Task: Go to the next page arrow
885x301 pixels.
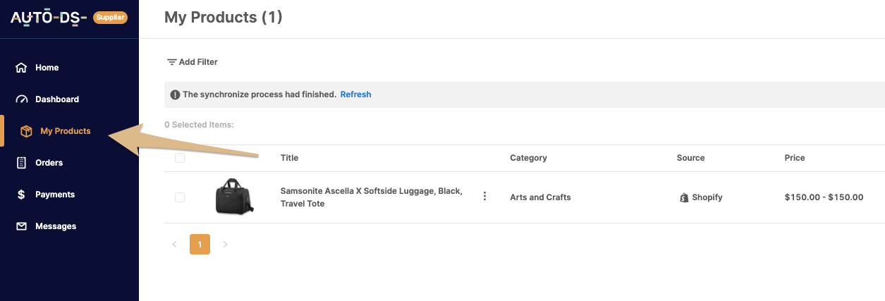Action: click(x=226, y=245)
